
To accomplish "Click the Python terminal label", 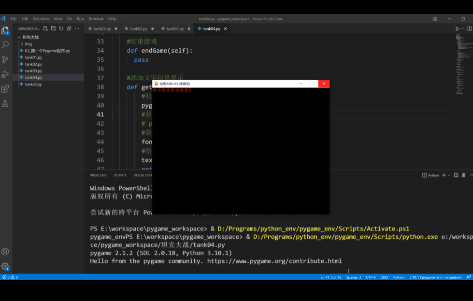I will click(x=431, y=175).
